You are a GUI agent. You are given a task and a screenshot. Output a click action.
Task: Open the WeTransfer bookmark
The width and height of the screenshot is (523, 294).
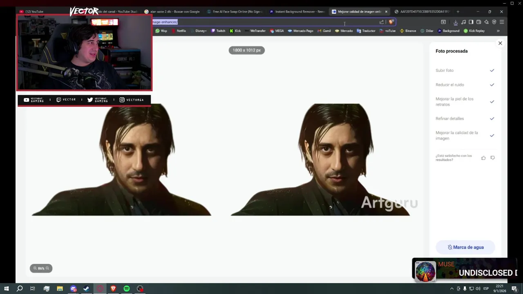(255, 31)
